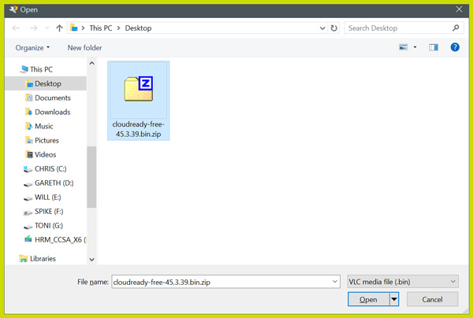Screen dimensions: 473x318
Task: Select GARETH (D:) drive
Action: pos(49,183)
